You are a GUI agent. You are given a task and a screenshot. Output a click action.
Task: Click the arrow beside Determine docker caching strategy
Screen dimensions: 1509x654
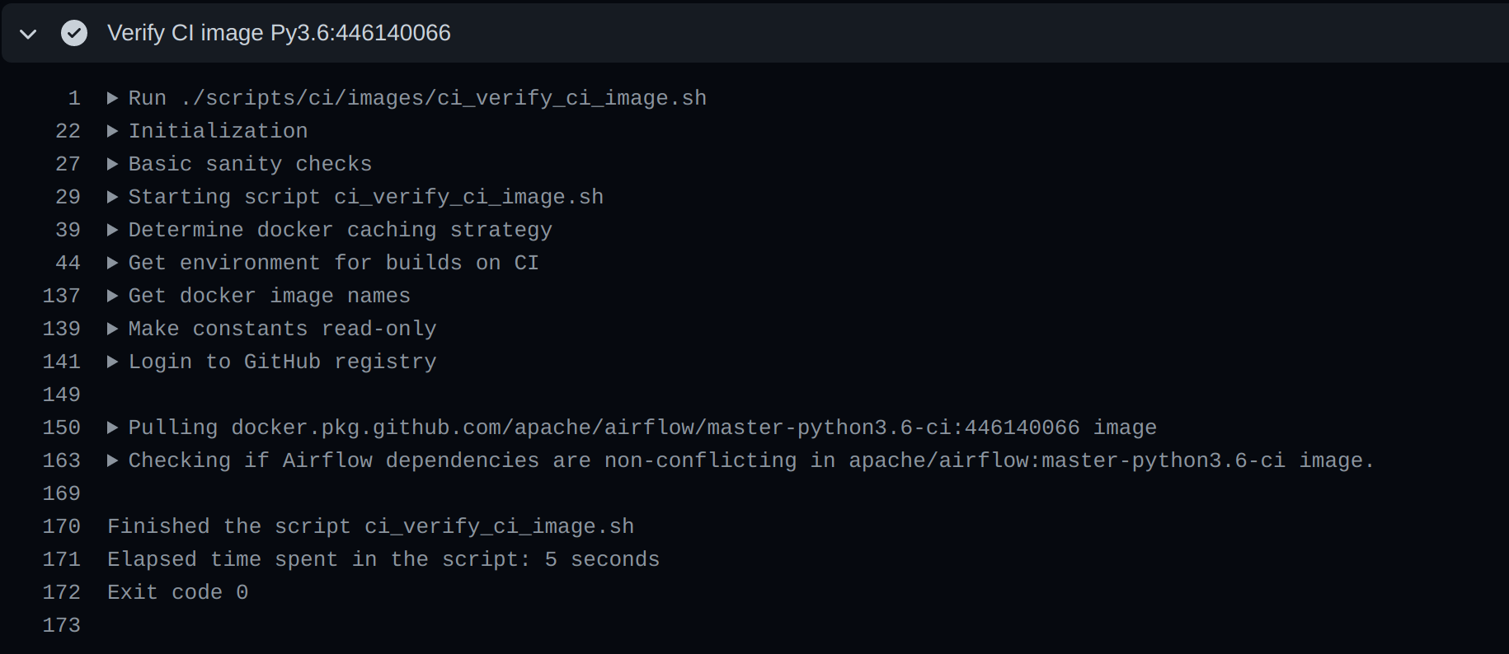coord(113,229)
